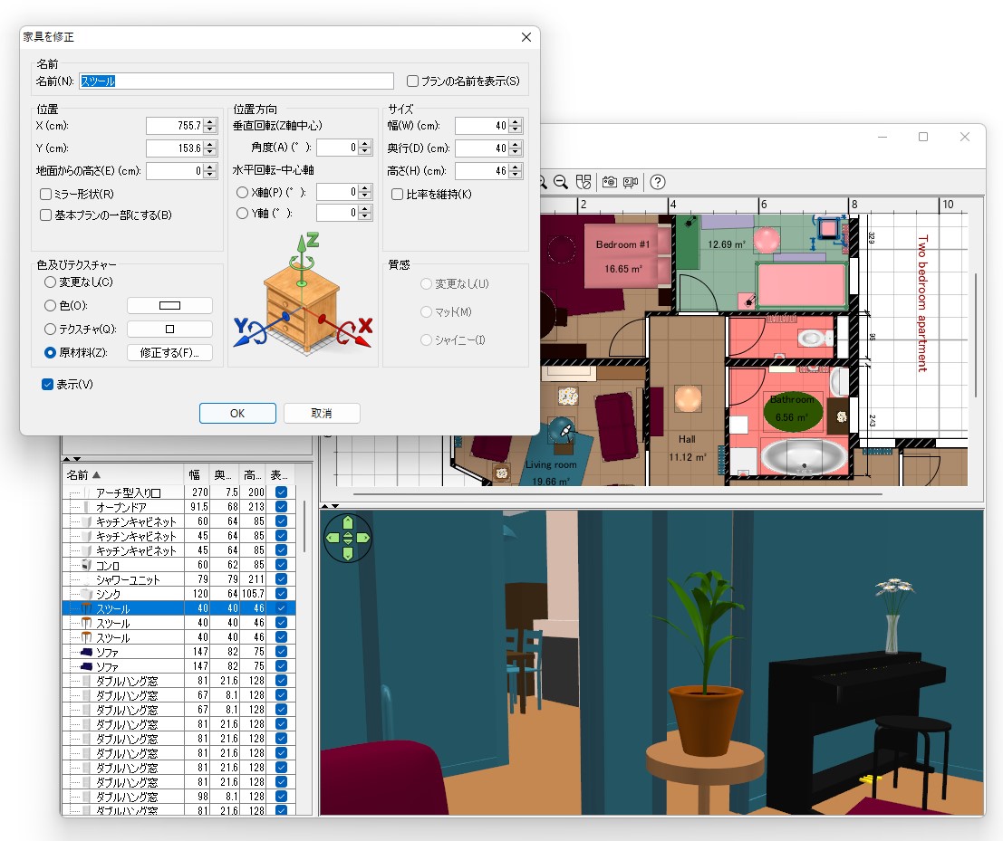The height and width of the screenshot is (841, 1003).
Task: Click the flower vase on the piano
Action: pyautogui.click(x=893, y=615)
